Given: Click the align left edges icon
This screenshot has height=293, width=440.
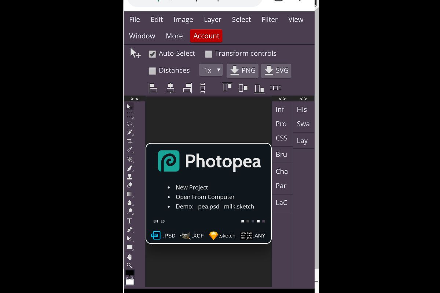Looking at the screenshot, I should (x=153, y=88).
